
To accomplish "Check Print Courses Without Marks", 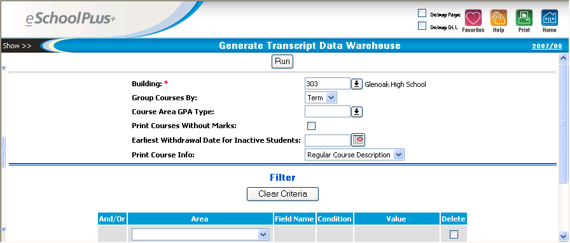I will [x=312, y=126].
